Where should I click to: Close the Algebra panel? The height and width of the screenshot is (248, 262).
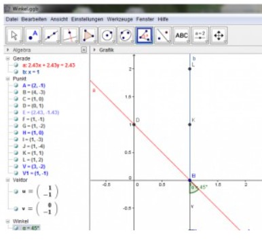click(83, 50)
